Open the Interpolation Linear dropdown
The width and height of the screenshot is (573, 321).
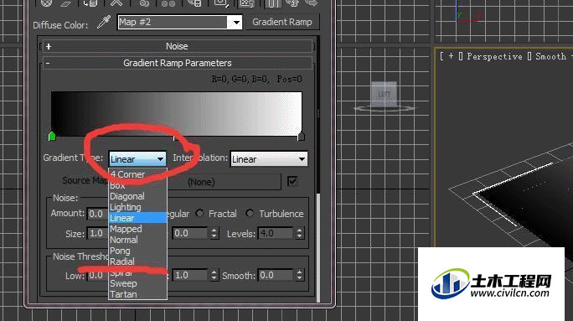269,159
